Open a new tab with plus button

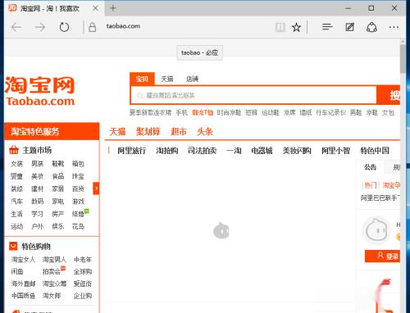pos(113,8)
